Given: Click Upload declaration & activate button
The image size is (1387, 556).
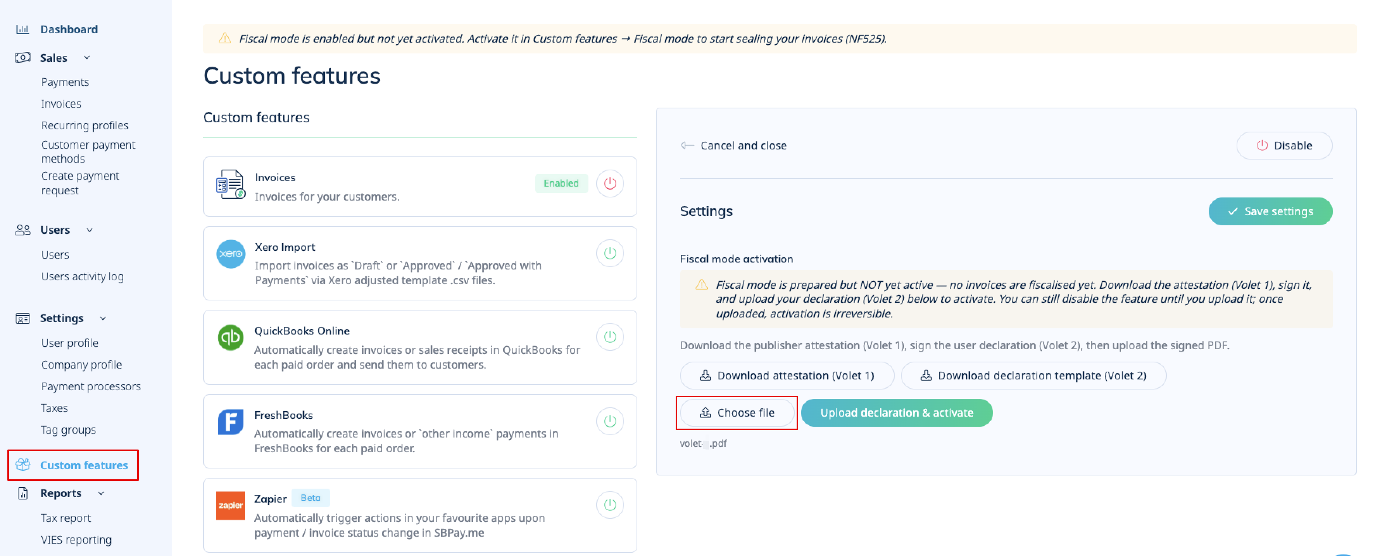Looking at the screenshot, I should [x=897, y=412].
